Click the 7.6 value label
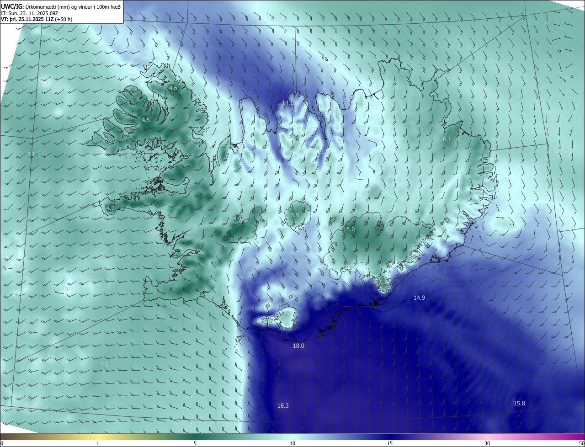 104,364
